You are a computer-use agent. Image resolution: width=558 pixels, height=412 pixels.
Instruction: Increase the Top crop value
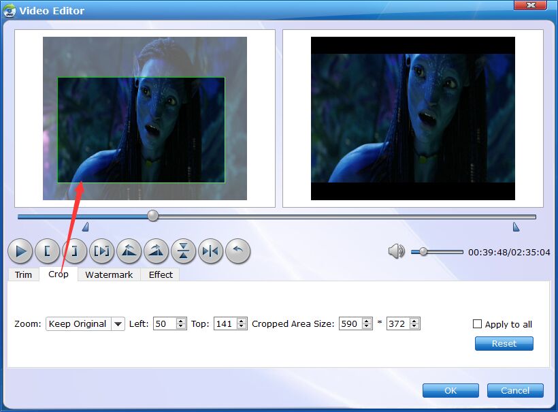coord(242,321)
